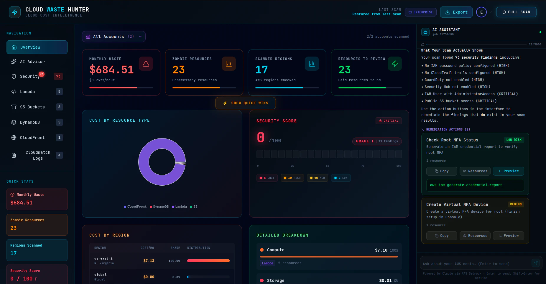Select the AI Advisor sidebar icon
Viewport: 546px width, 284px height.
(14, 62)
